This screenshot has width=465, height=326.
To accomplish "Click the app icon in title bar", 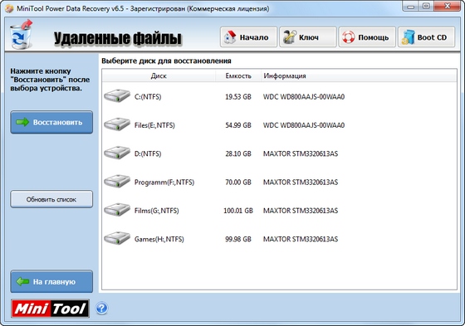I will click(x=9, y=8).
